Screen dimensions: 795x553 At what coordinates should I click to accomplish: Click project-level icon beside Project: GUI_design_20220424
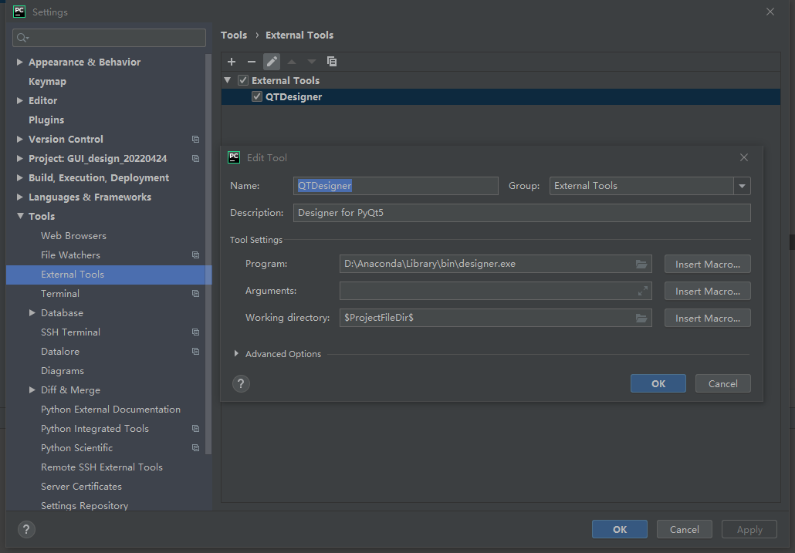pos(195,159)
